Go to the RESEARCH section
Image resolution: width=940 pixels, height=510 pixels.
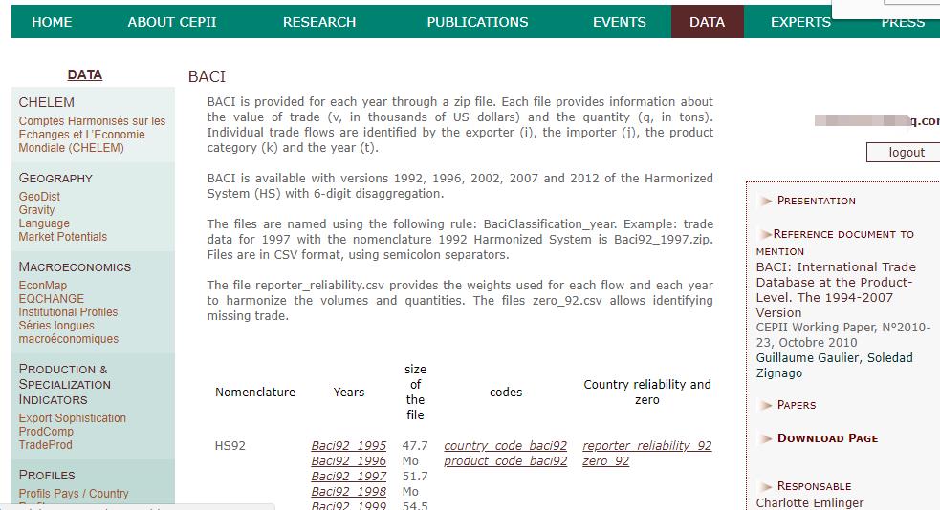click(x=319, y=22)
